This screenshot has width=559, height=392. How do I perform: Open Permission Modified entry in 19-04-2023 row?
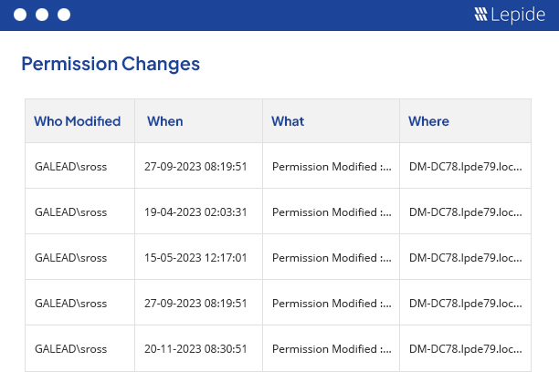[332, 212]
